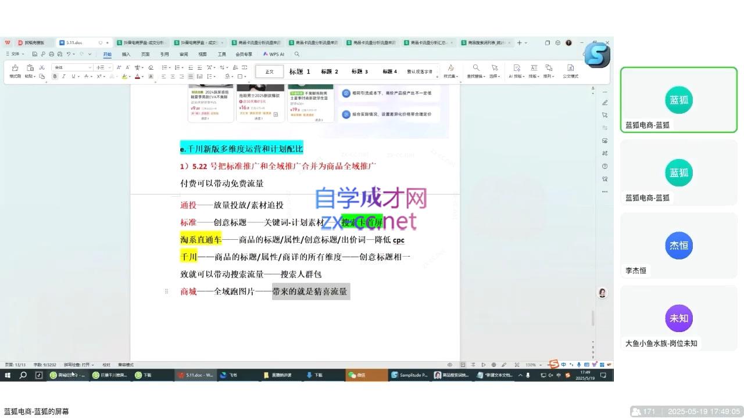Screen dimensions: 744x418
Task: Click the bulleted list icon
Action: point(164,67)
